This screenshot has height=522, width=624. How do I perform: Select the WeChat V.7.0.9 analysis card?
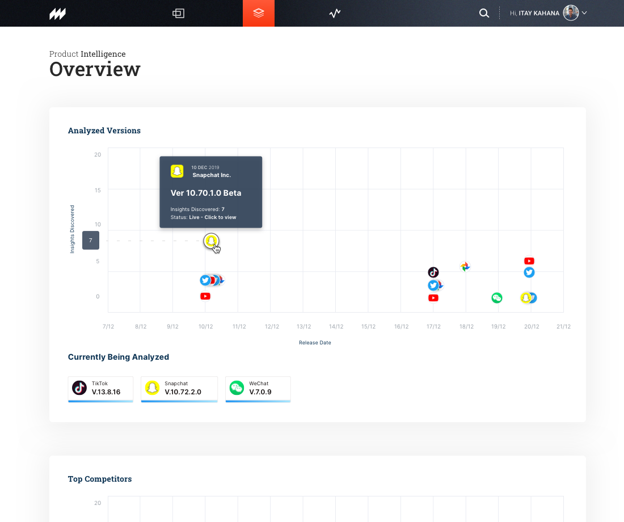tap(258, 389)
